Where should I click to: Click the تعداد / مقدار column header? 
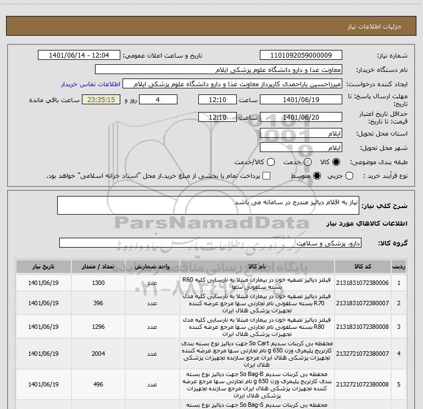[98, 266]
